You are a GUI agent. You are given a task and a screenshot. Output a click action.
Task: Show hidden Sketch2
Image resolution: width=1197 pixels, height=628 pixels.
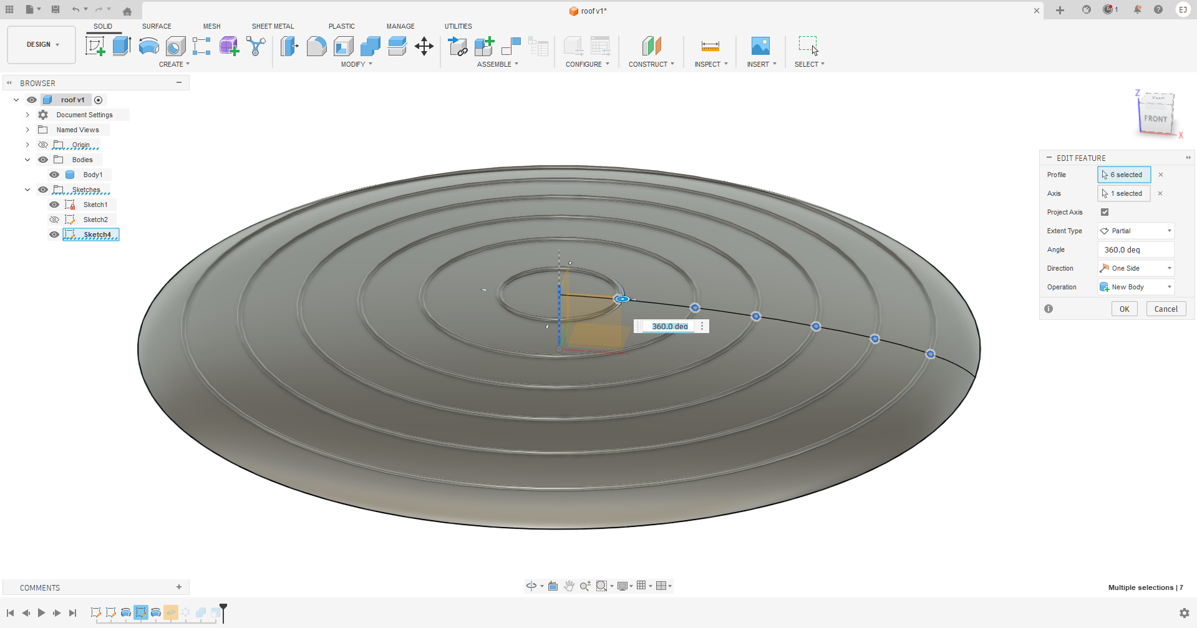tap(54, 220)
